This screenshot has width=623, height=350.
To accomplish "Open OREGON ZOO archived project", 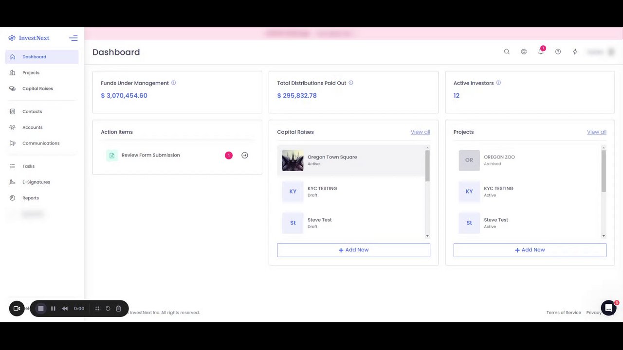I will click(527, 160).
